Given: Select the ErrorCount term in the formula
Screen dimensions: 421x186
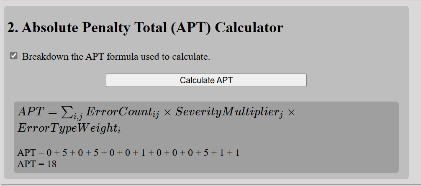Looking at the screenshot, I should coord(122,112).
